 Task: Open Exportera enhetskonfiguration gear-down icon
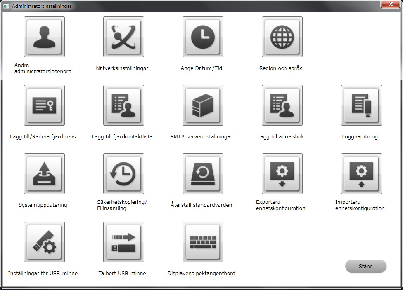click(282, 173)
